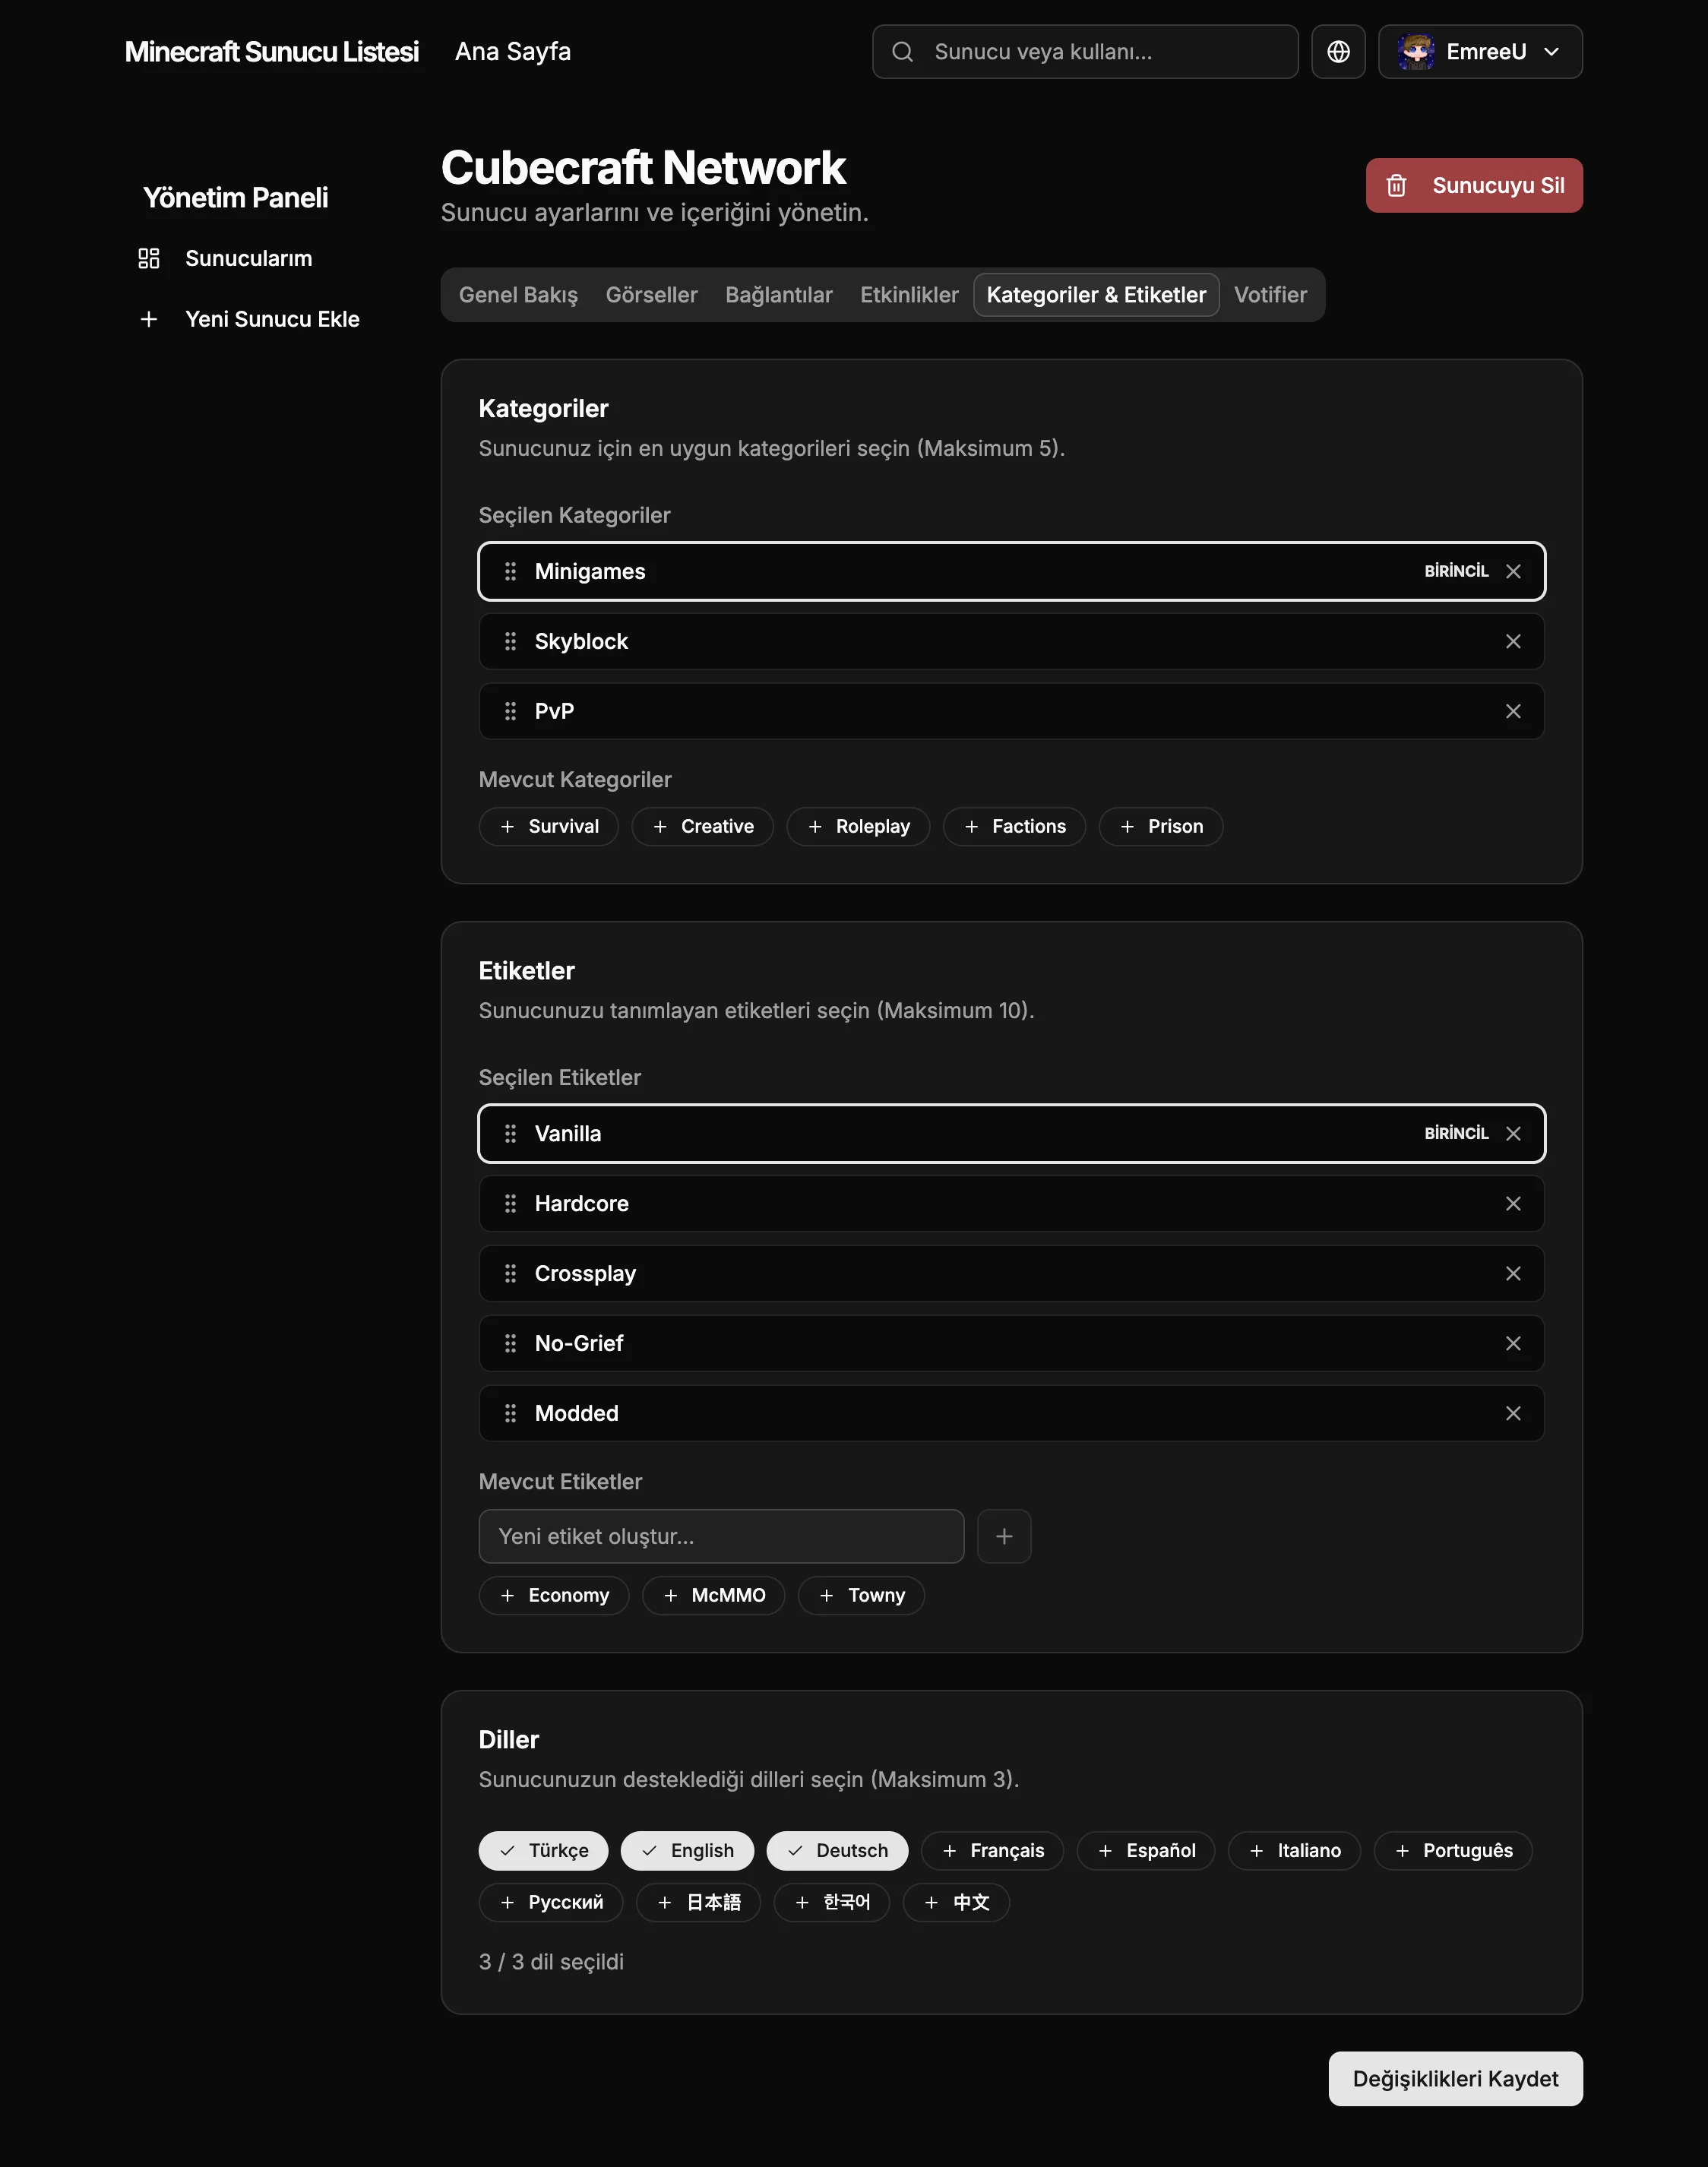Viewport: 1708px width, 2167px height.
Task: Open the EmreeU account dropdown
Action: 1480,52
